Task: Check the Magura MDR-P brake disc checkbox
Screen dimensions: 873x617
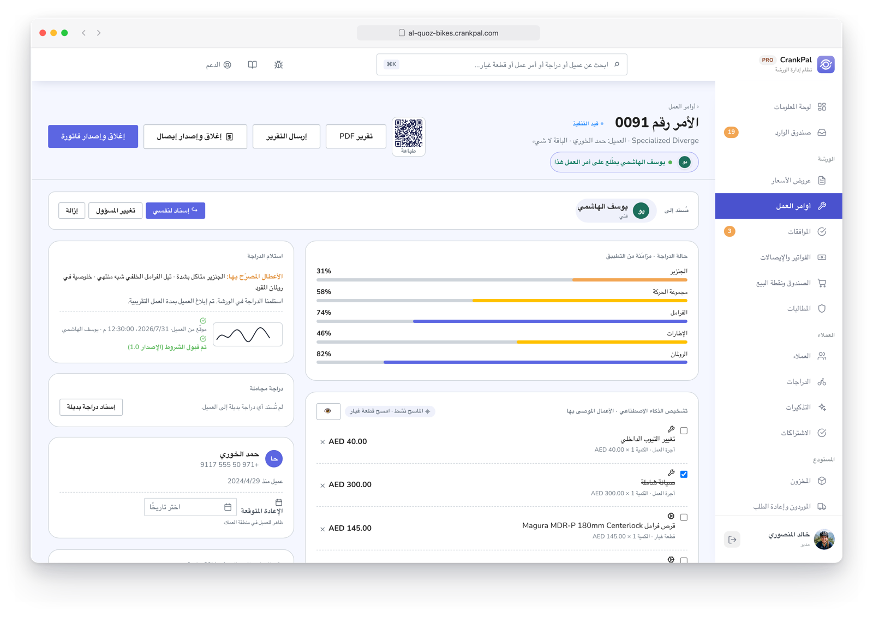Action: click(x=684, y=517)
